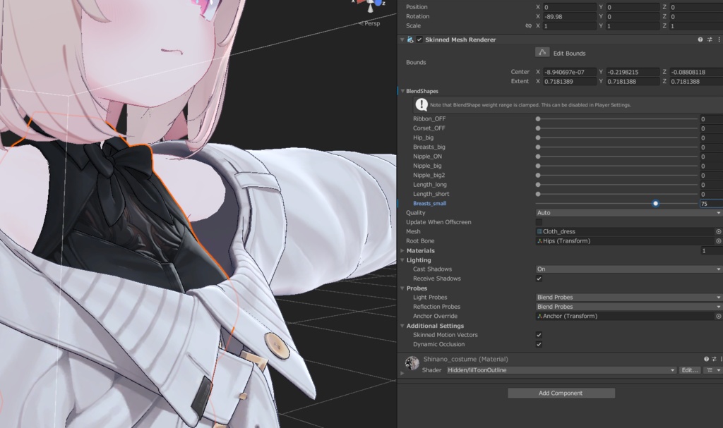Open the Anchor Override object picker icon
Image resolution: width=723 pixels, height=428 pixels.
coord(718,316)
